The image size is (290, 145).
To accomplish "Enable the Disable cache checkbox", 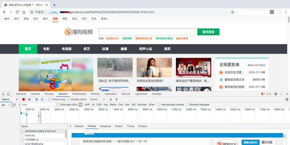I will coord(69,99).
